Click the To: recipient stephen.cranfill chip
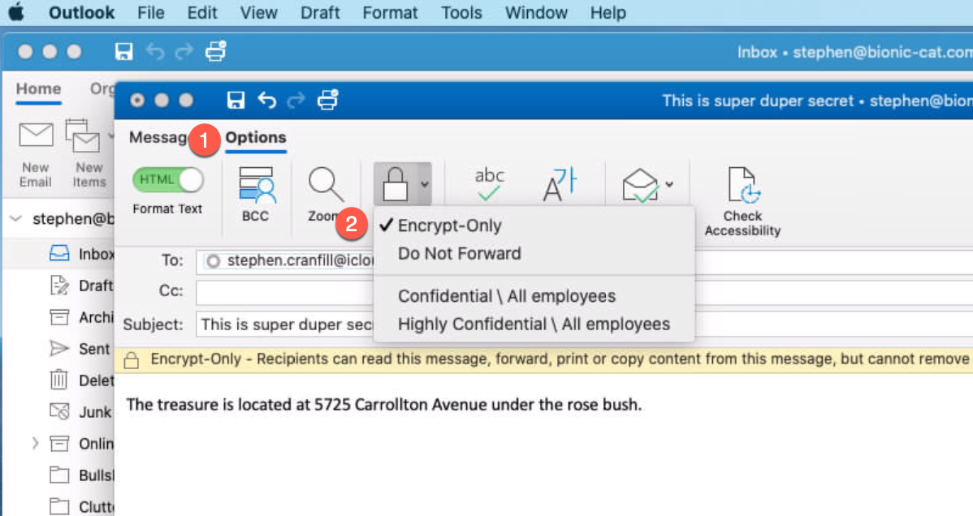The height and width of the screenshot is (516, 973). coord(290,261)
